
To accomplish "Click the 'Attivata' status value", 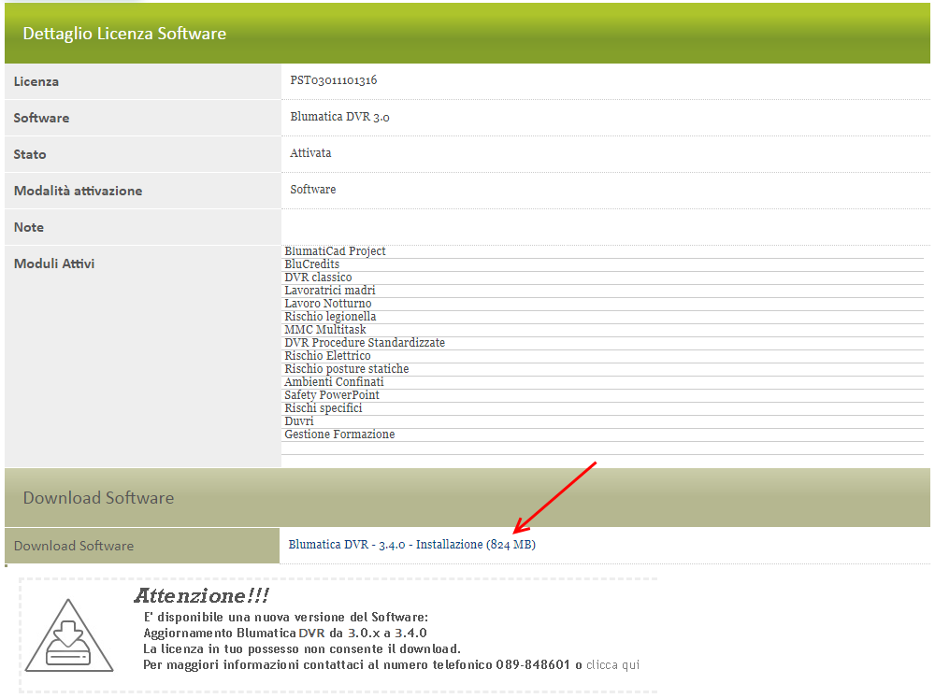I will (310, 153).
